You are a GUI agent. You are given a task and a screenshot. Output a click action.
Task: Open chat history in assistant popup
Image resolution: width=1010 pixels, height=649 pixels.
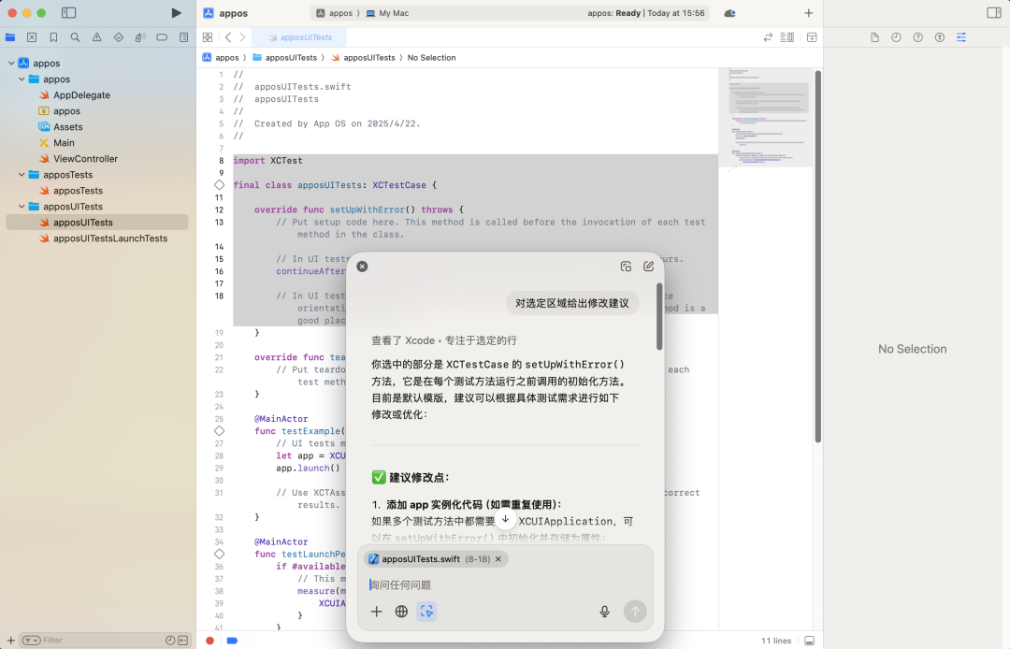pyautogui.click(x=626, y=267)
